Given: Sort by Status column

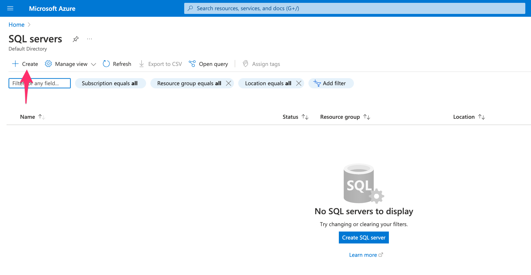Looking at the screenshot, I should (290, 117).
